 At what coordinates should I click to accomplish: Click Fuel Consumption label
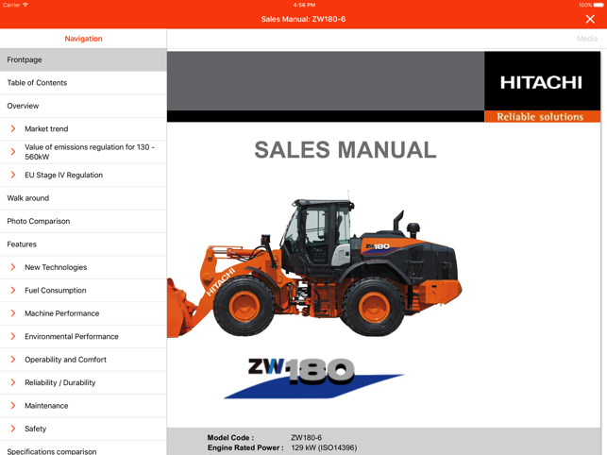pos(56,291)
